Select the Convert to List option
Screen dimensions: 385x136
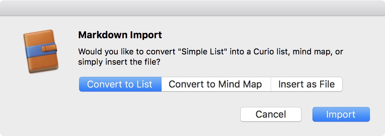tap(120, 84)
